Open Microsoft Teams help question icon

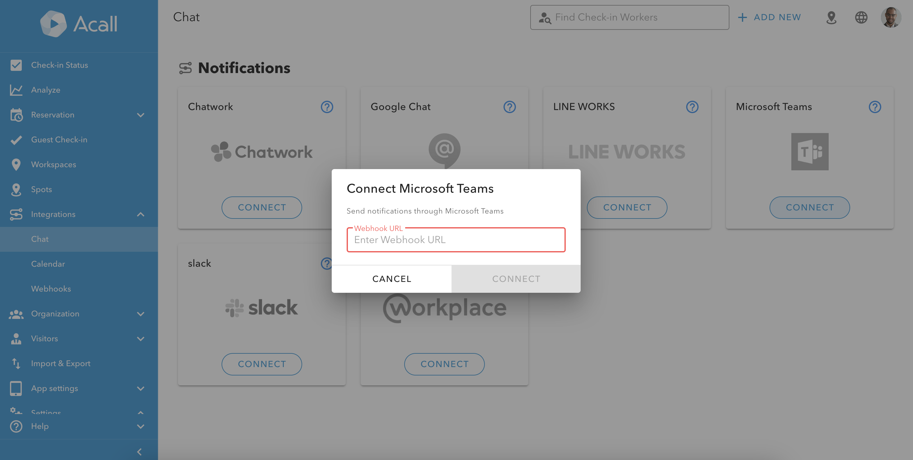[875, 107]
